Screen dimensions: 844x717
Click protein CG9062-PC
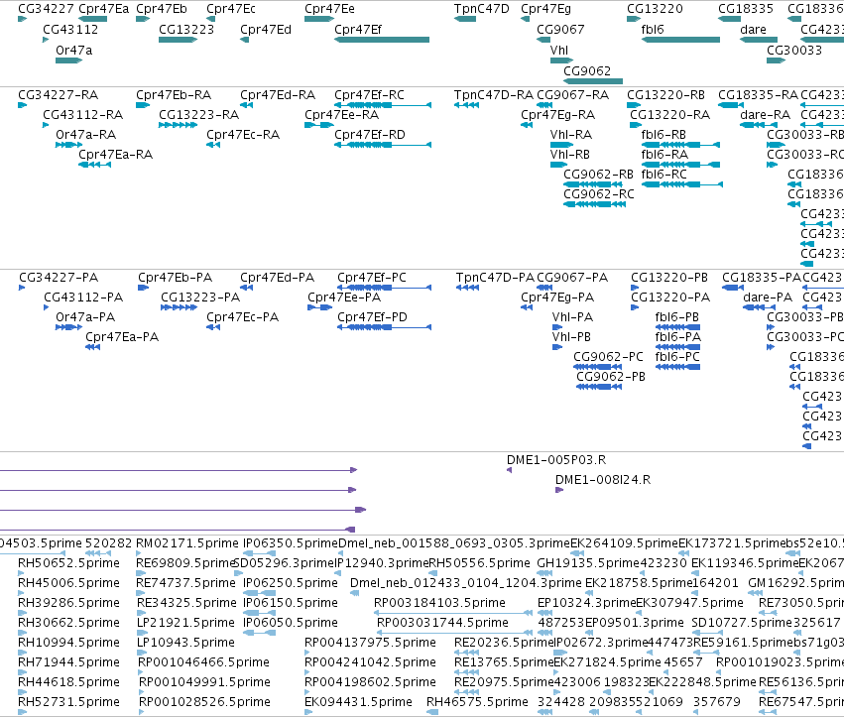[x=597, y=367]
